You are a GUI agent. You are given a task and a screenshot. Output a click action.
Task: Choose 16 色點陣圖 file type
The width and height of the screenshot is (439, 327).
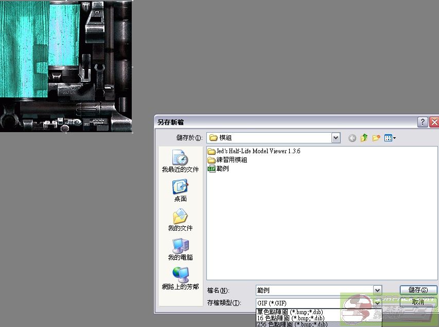[x=290, y=318]
